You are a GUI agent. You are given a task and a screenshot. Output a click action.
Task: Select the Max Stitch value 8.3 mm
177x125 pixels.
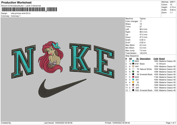pos(143,45)
